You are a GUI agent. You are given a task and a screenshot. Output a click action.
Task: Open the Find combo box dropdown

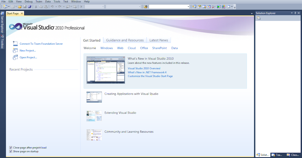click(x=188, y=7)
